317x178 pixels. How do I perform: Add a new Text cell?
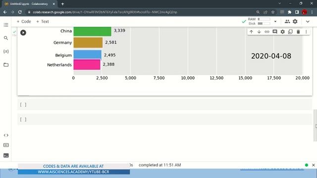click(43, 21)
